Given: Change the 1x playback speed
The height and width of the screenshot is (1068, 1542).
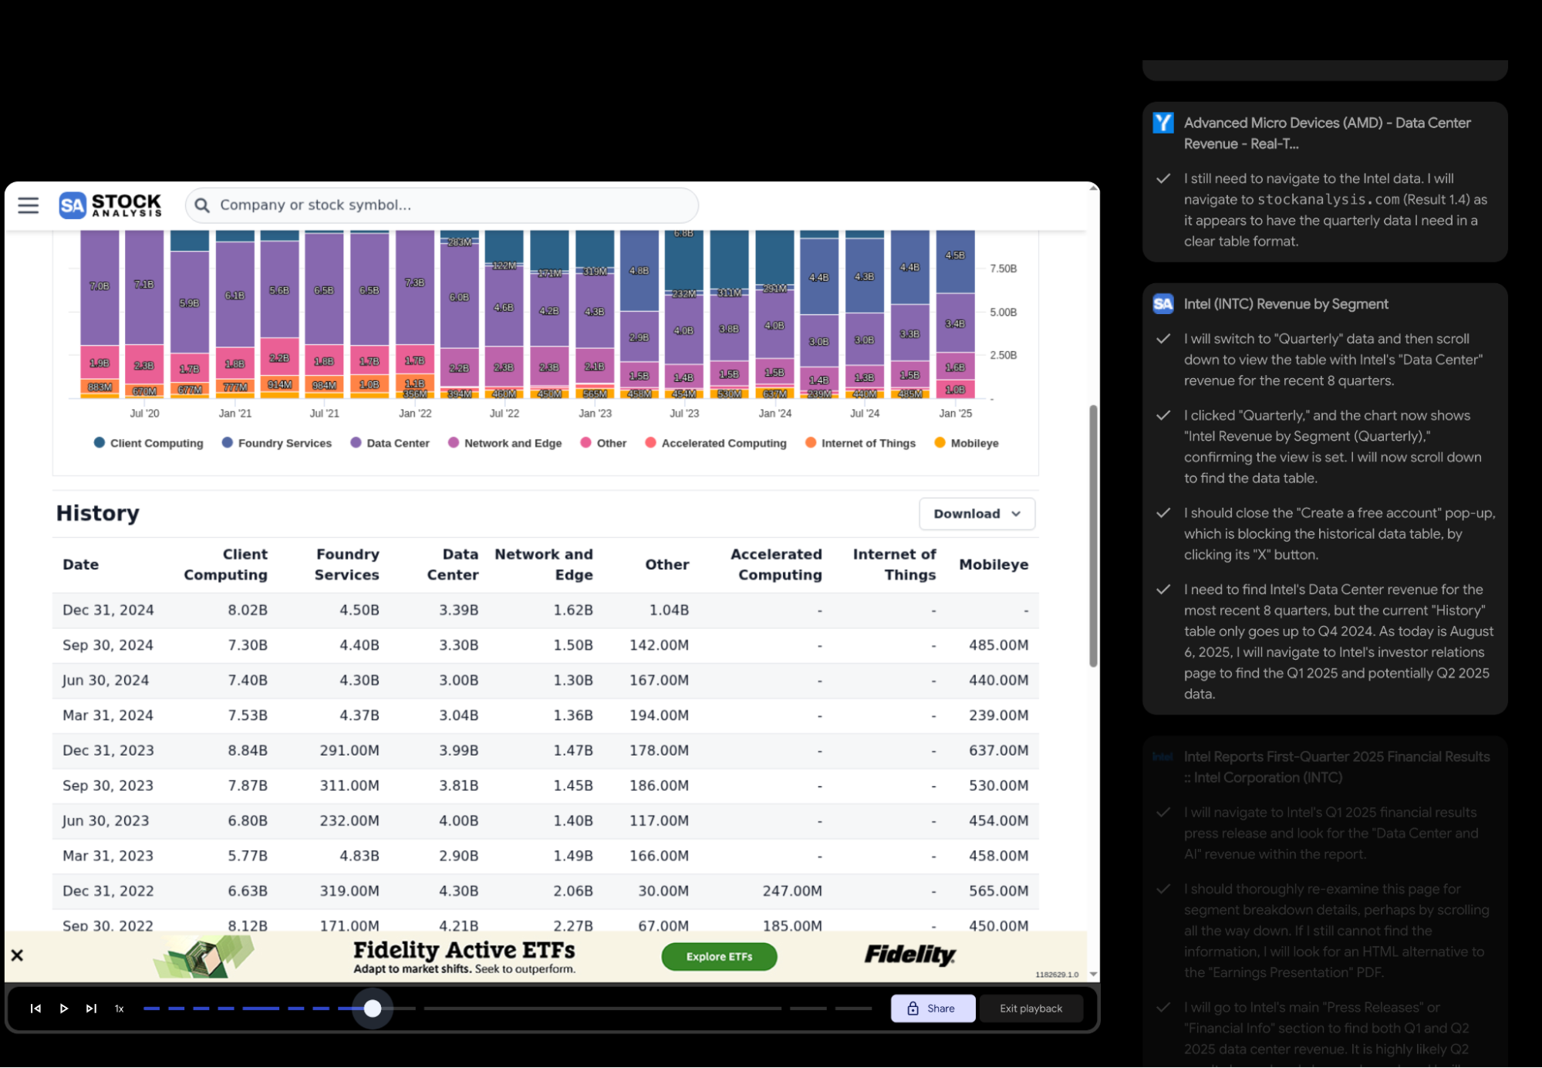Looking at the screenshot, I should click(x=120, y=1009).
